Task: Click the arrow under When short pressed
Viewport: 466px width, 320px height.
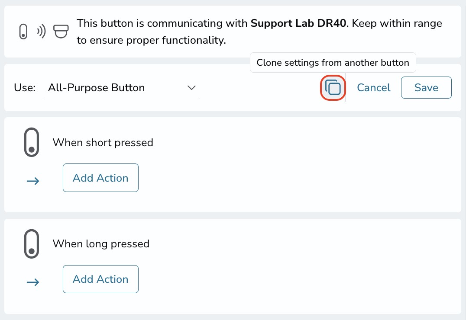Action: [33, 181]
